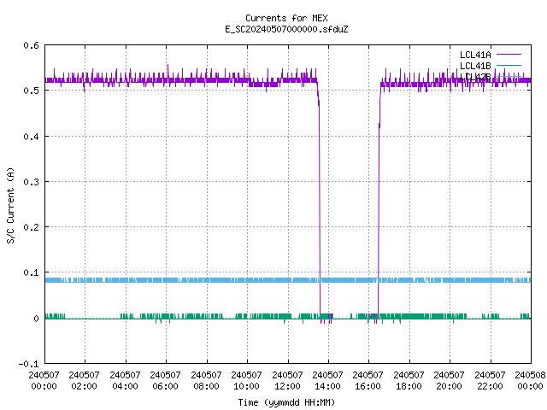Click the x-axis label 240507 20:00
547x410 pixels.
tap(449, 380)
